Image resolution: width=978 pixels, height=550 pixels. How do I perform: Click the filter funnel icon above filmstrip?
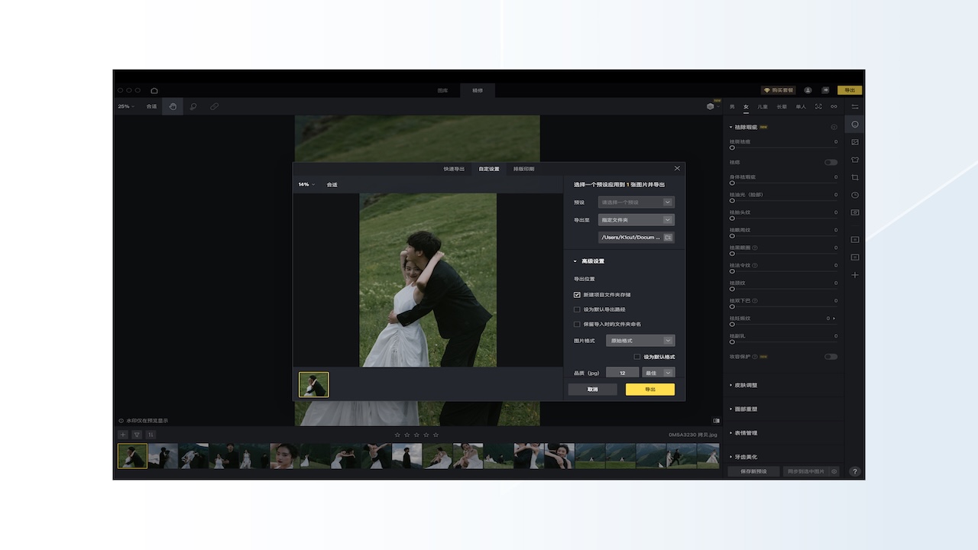click(x=137, y=435)
